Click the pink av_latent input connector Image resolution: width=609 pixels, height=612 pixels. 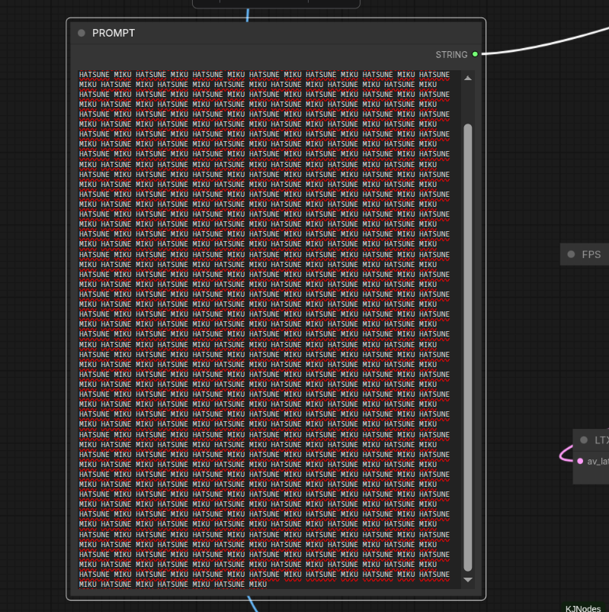(580, 462)
